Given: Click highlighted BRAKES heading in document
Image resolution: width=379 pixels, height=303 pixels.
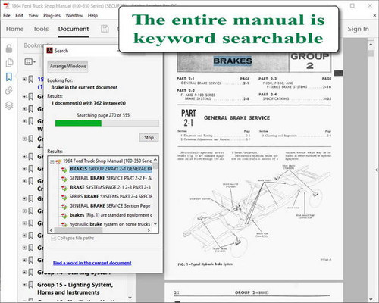Looking at the screenshot, I should 233,61.
